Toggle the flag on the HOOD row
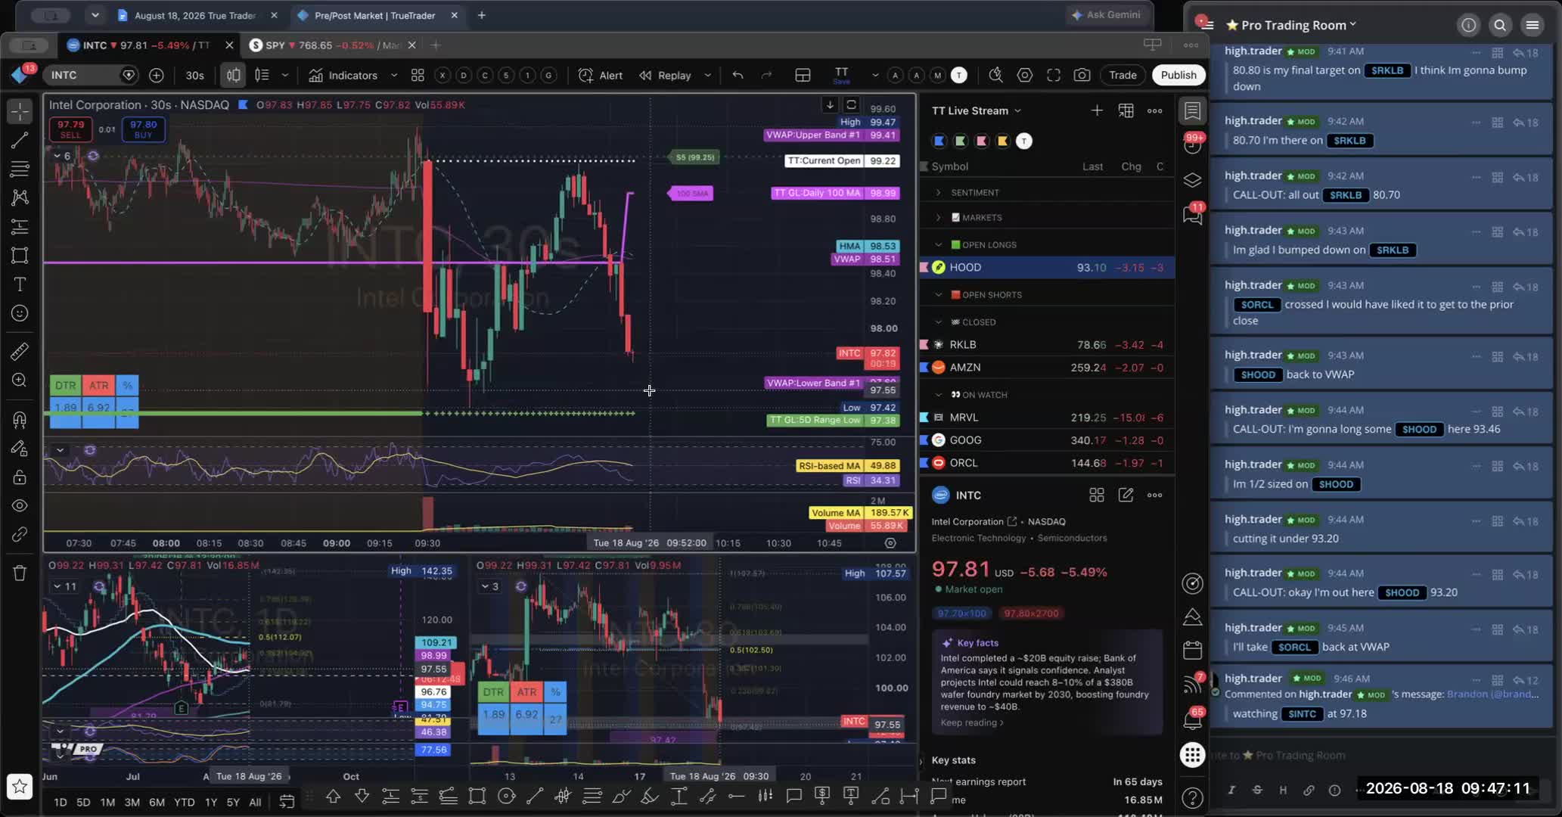The image size is (1562, 817). click(x=924, y=267)
